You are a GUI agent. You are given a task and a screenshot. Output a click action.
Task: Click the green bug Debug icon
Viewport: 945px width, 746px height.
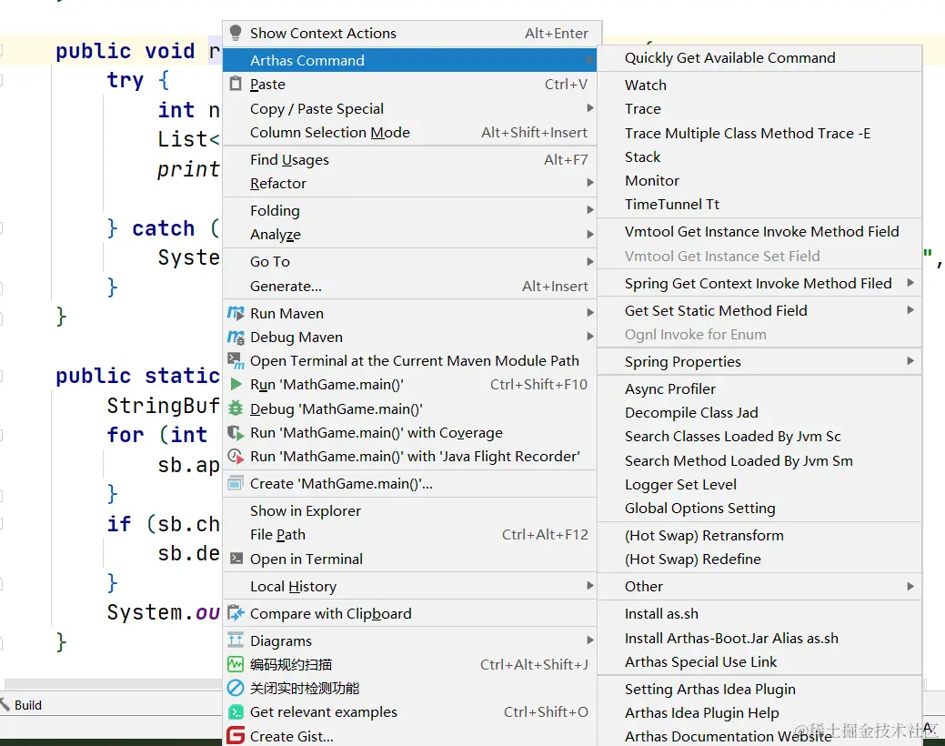click(236, 408)
